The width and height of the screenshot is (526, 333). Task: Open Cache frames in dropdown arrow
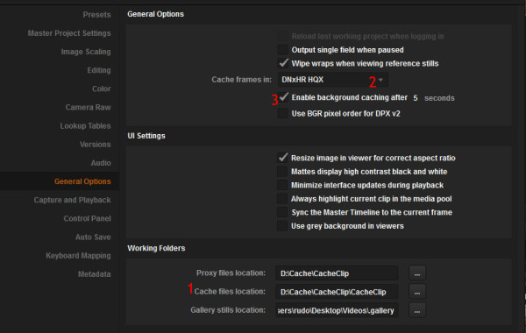click(380, 80)
